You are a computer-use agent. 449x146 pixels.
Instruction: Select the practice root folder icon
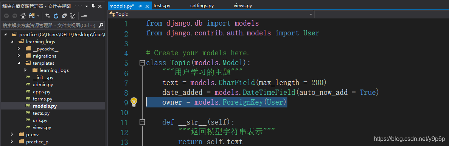14,35
